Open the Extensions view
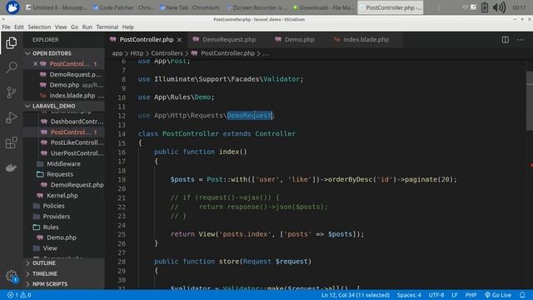The height and width of the screenshot is (300, 533). 11,142
